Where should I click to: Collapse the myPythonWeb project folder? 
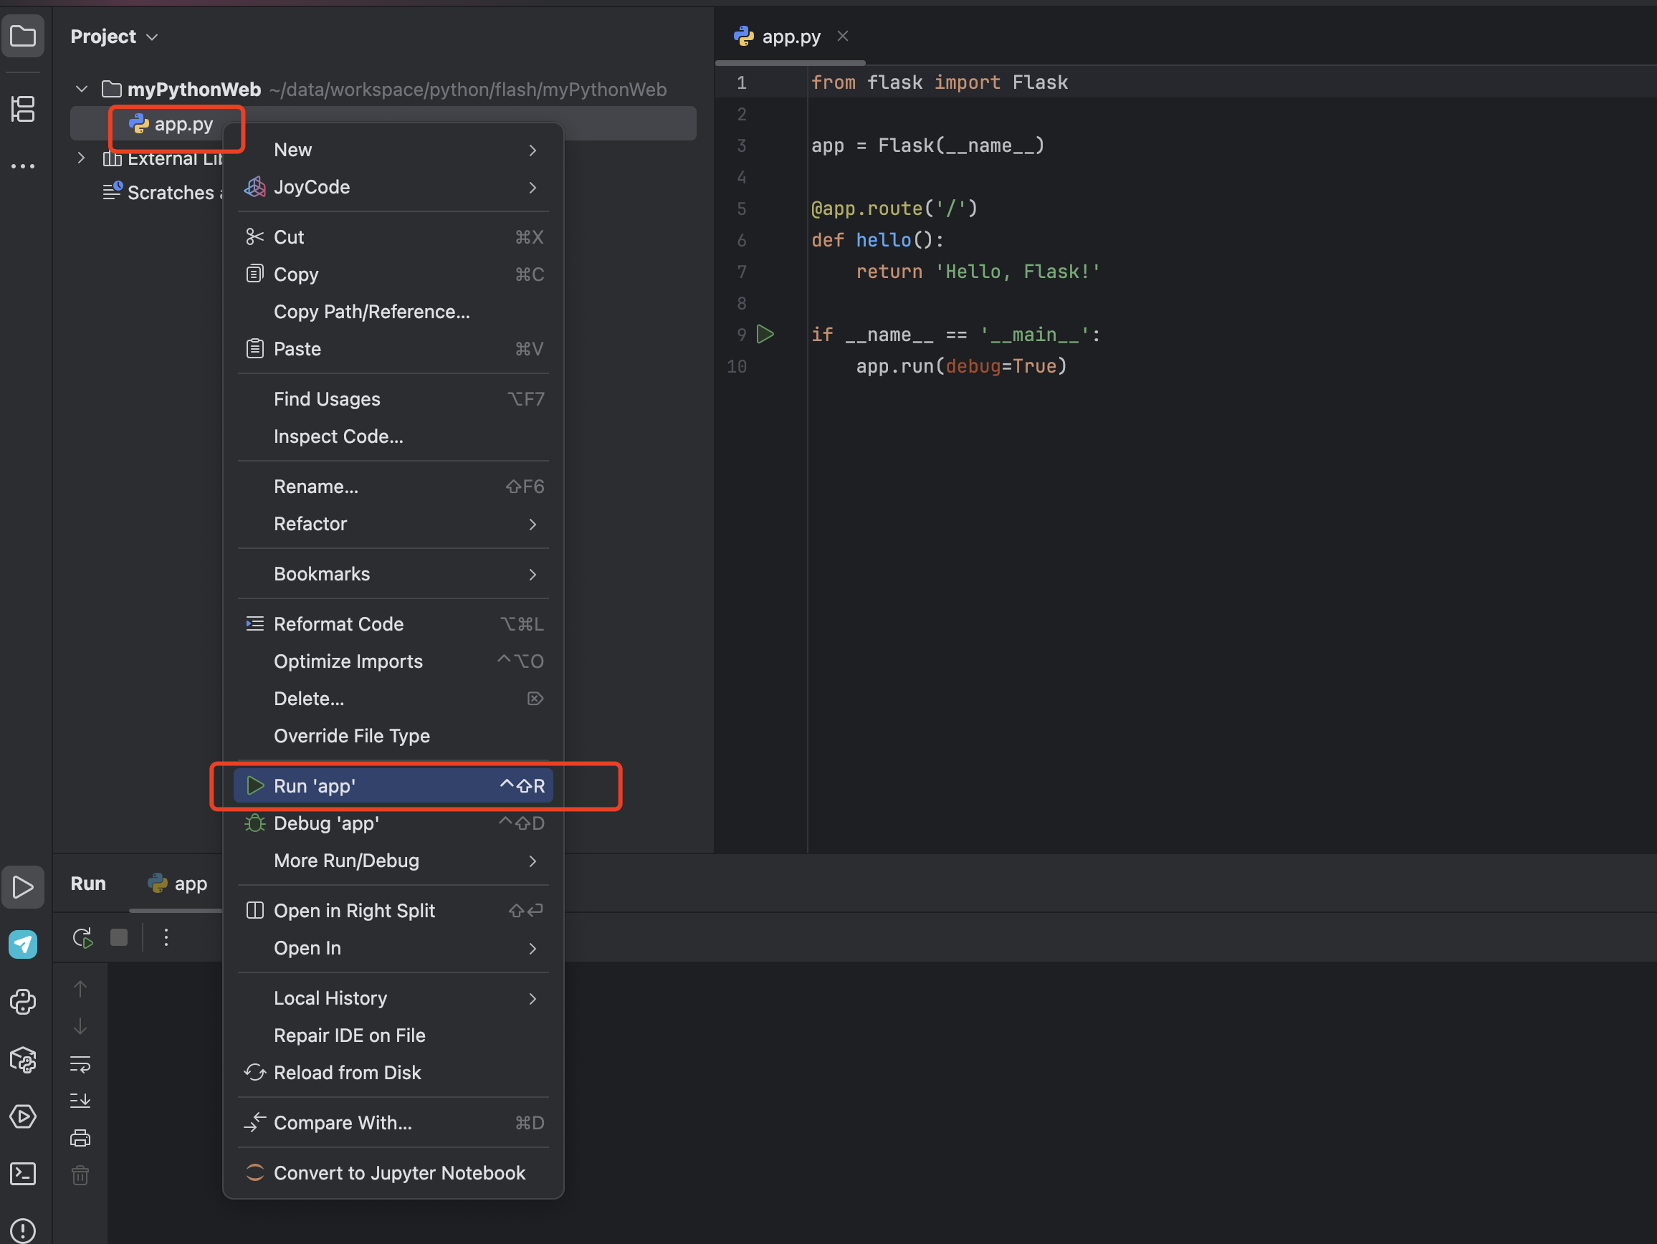tap(81, 87)
